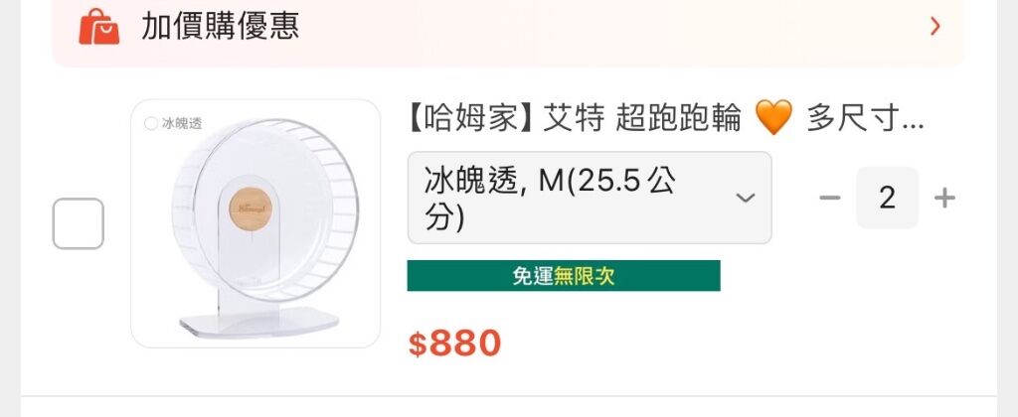Viewport: 1018px width, 417px height.
Task: Click the shopping bag icon
Action: pyautogui.click(x=98, y=27)
